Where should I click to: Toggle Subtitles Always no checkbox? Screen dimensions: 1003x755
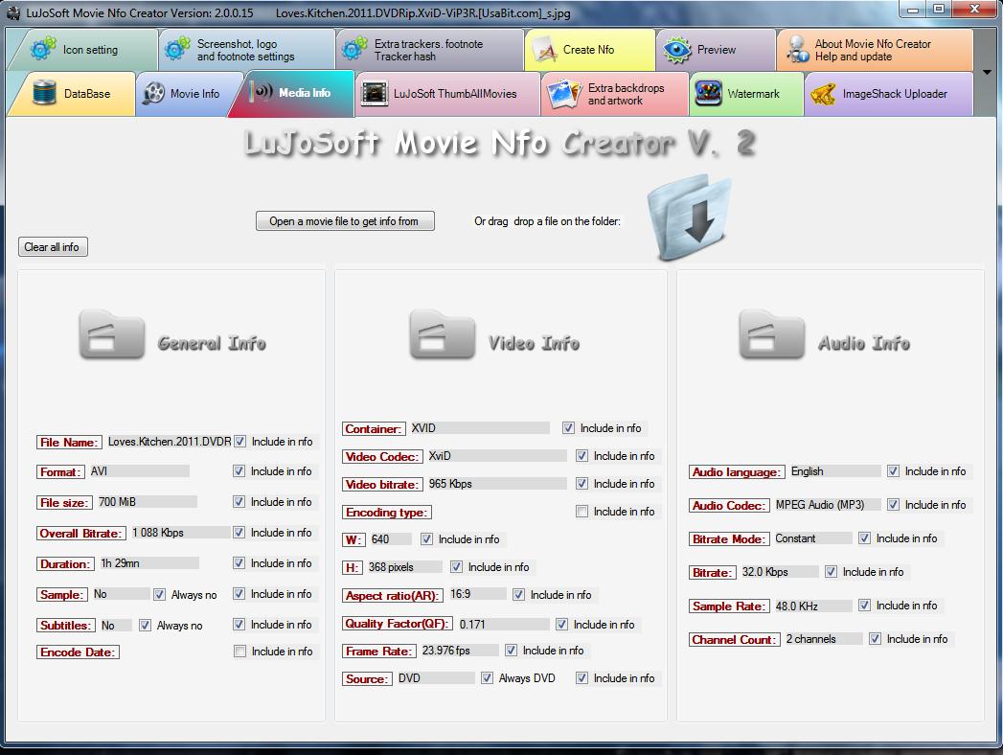[146, 625]
